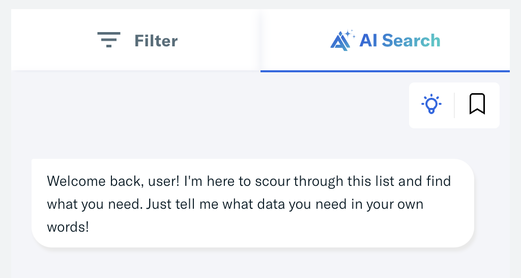Switch to the Filter tab
Viewport: 521px width, 278px height.
coord(135,40)
